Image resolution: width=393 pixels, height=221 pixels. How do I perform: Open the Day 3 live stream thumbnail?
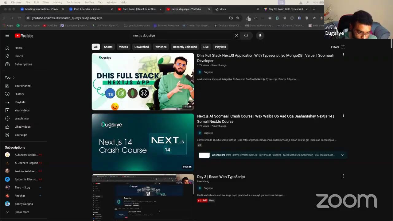point(143,197)
